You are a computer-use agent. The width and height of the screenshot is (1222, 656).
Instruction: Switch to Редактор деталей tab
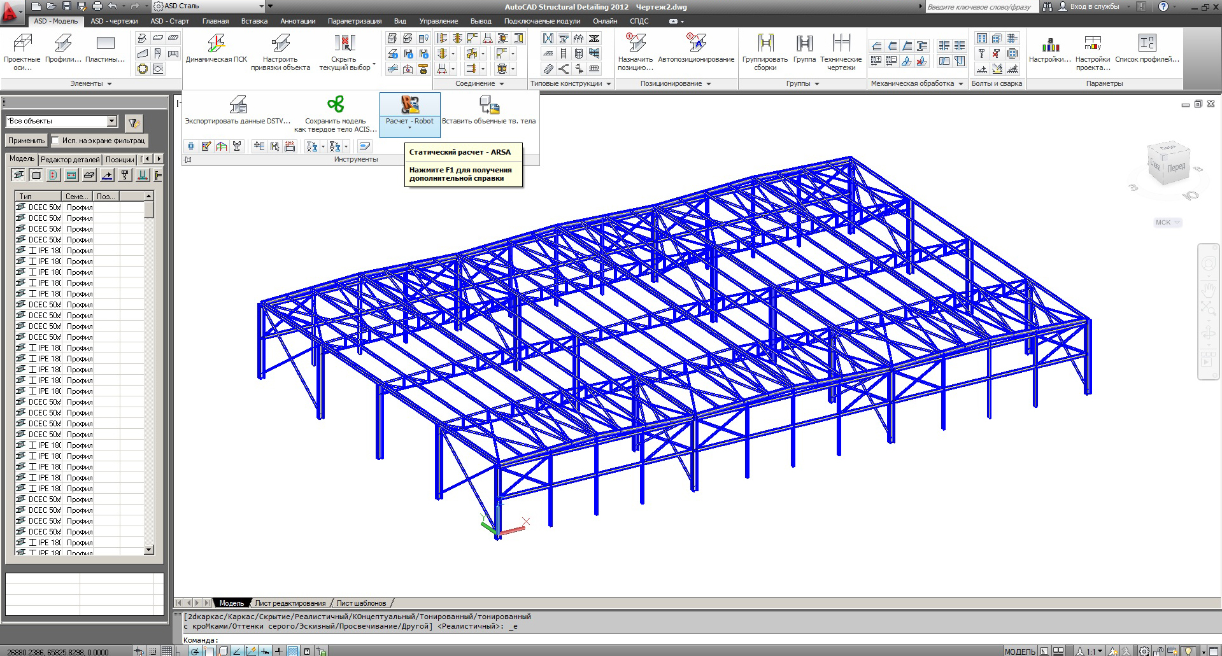[x=70, y=160]
